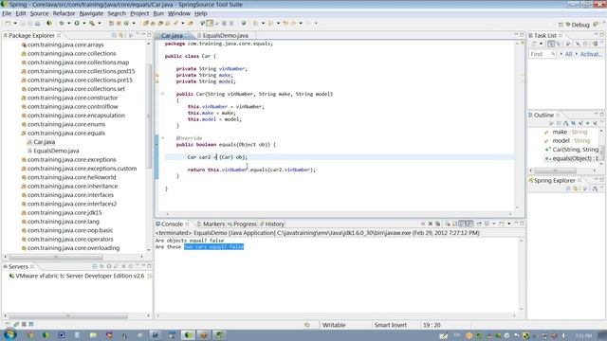Open the Windows Start menu

tap(9, 334)
